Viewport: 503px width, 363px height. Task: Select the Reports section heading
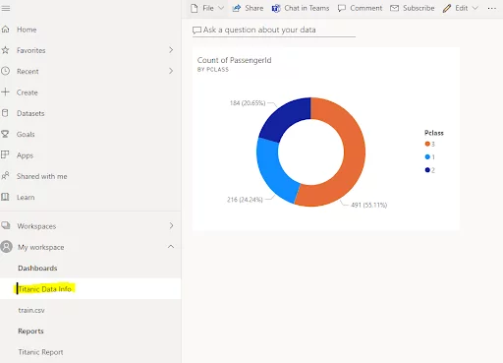pos(30,332)
